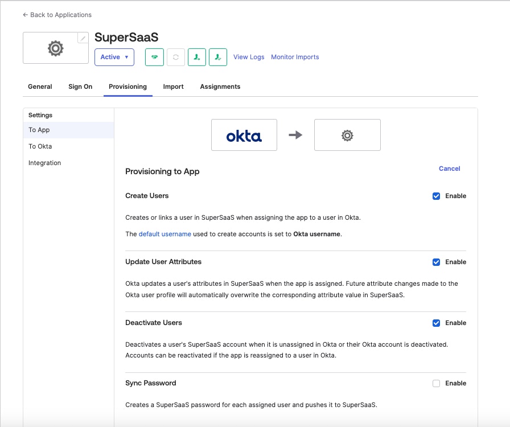The width and height of the screenshot is (510, 427).
Task: Click the handshake icon button
Action: click(x=154, y=57)
